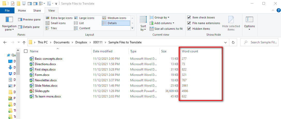
Task: Open the quick access toolbar customize arrow
Action: coord(56,4)
